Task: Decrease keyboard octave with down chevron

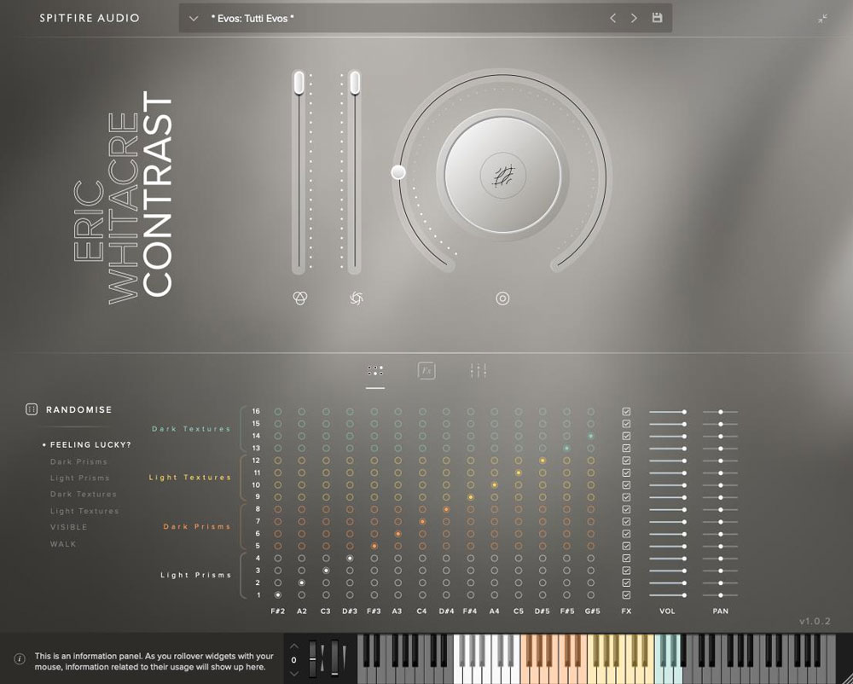Action: (x=293, y=673)
